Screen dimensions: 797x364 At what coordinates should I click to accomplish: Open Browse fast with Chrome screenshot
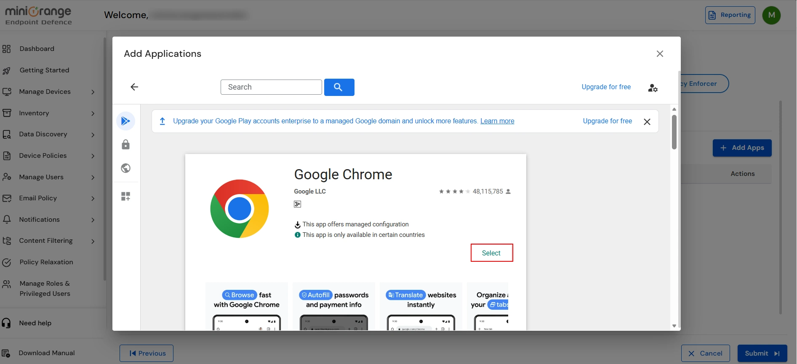247,306
